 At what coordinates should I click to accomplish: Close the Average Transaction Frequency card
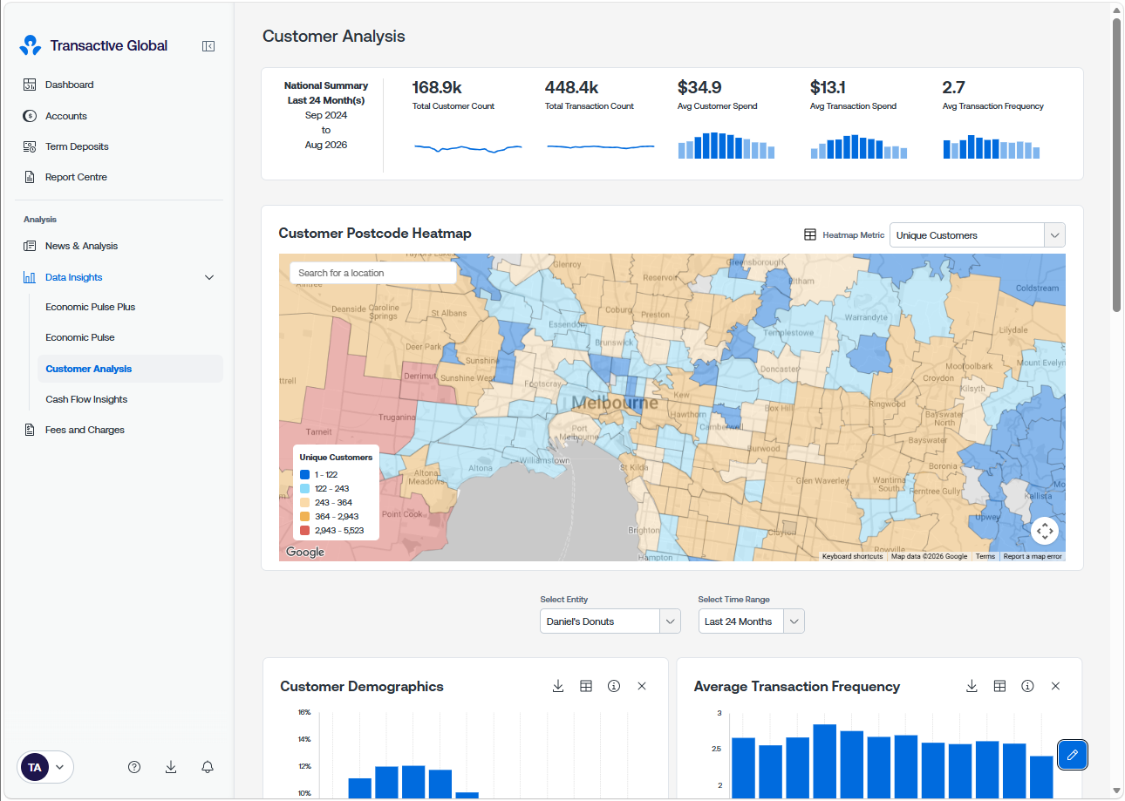coord(1055,687)
